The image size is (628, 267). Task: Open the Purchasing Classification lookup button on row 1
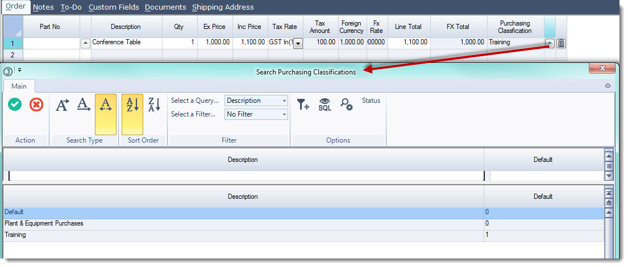pos(550,43)
